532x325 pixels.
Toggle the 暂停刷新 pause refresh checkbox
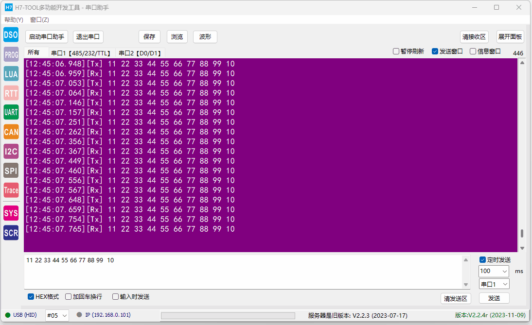point(396,51)
